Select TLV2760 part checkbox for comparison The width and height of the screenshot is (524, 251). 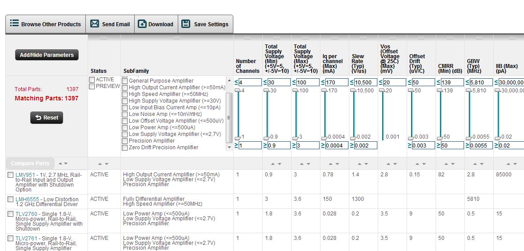tap(10, 214)
